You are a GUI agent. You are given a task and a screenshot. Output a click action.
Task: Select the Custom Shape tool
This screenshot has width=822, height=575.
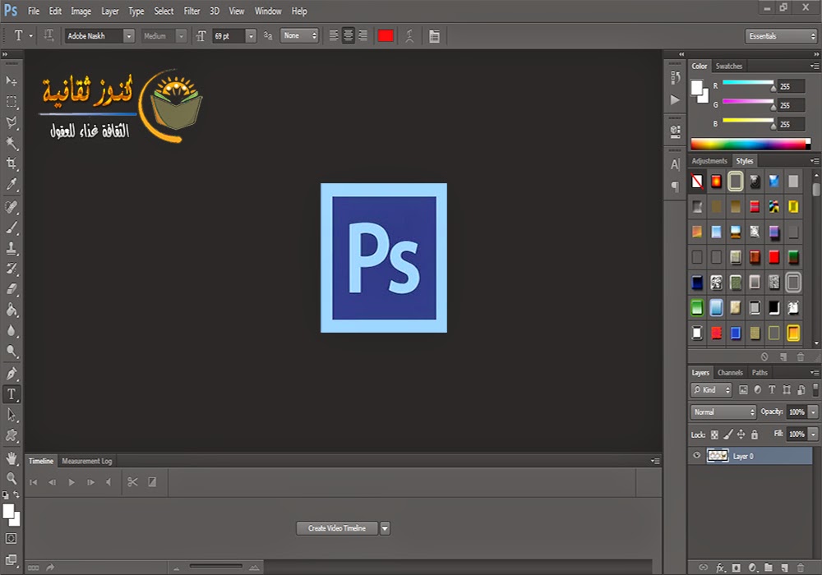click(x=12, y=435)
